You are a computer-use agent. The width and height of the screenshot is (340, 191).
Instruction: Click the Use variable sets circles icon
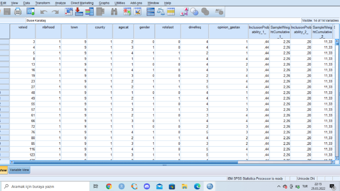(194, 12)
